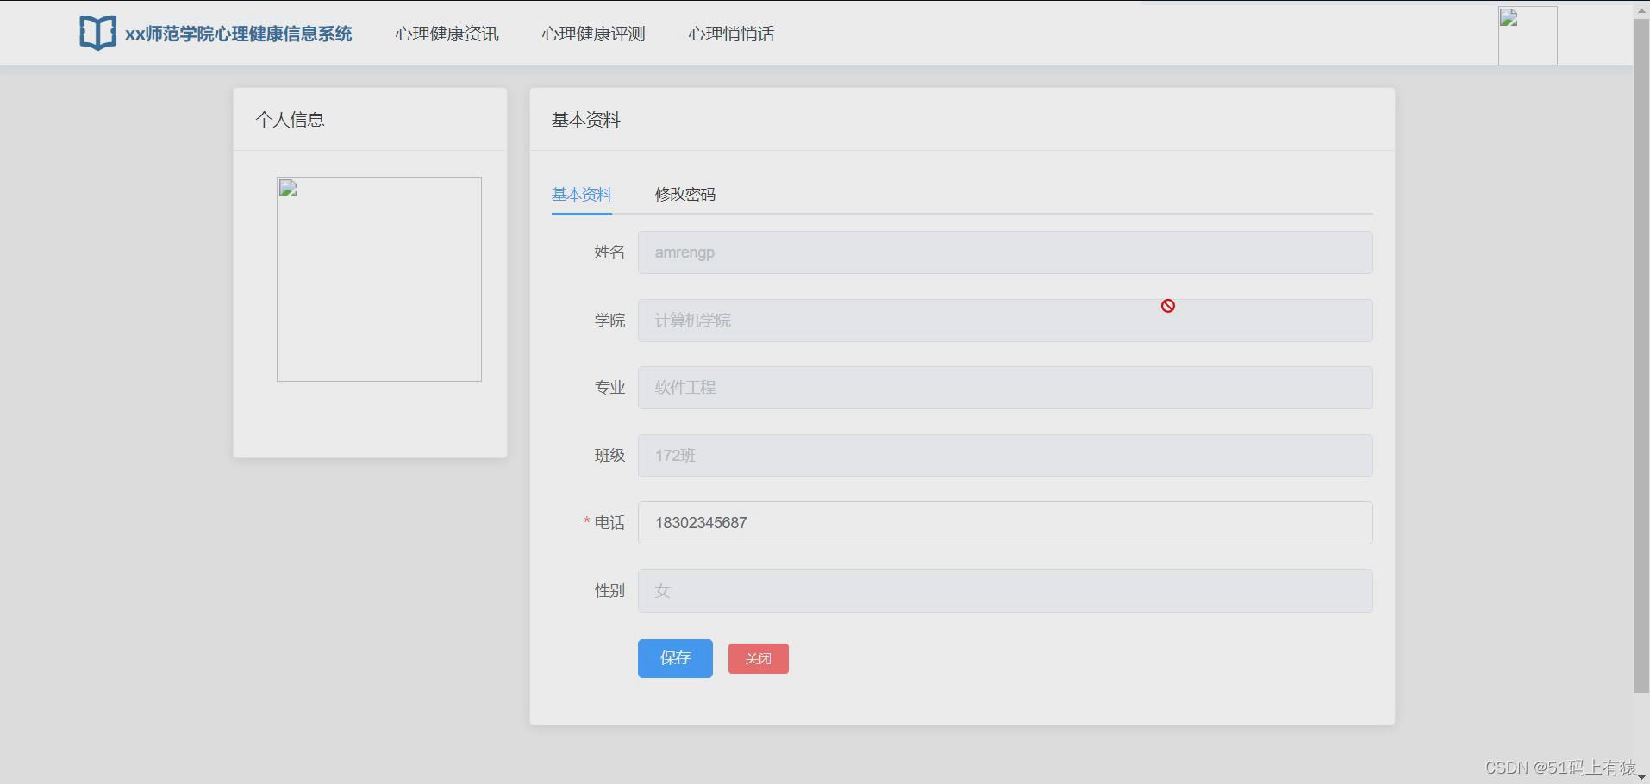The height and width of the screenshot is (784, 1650).
Task: Click the xx师范学院心理健康信息系统 title
Action: coord(239,34)
